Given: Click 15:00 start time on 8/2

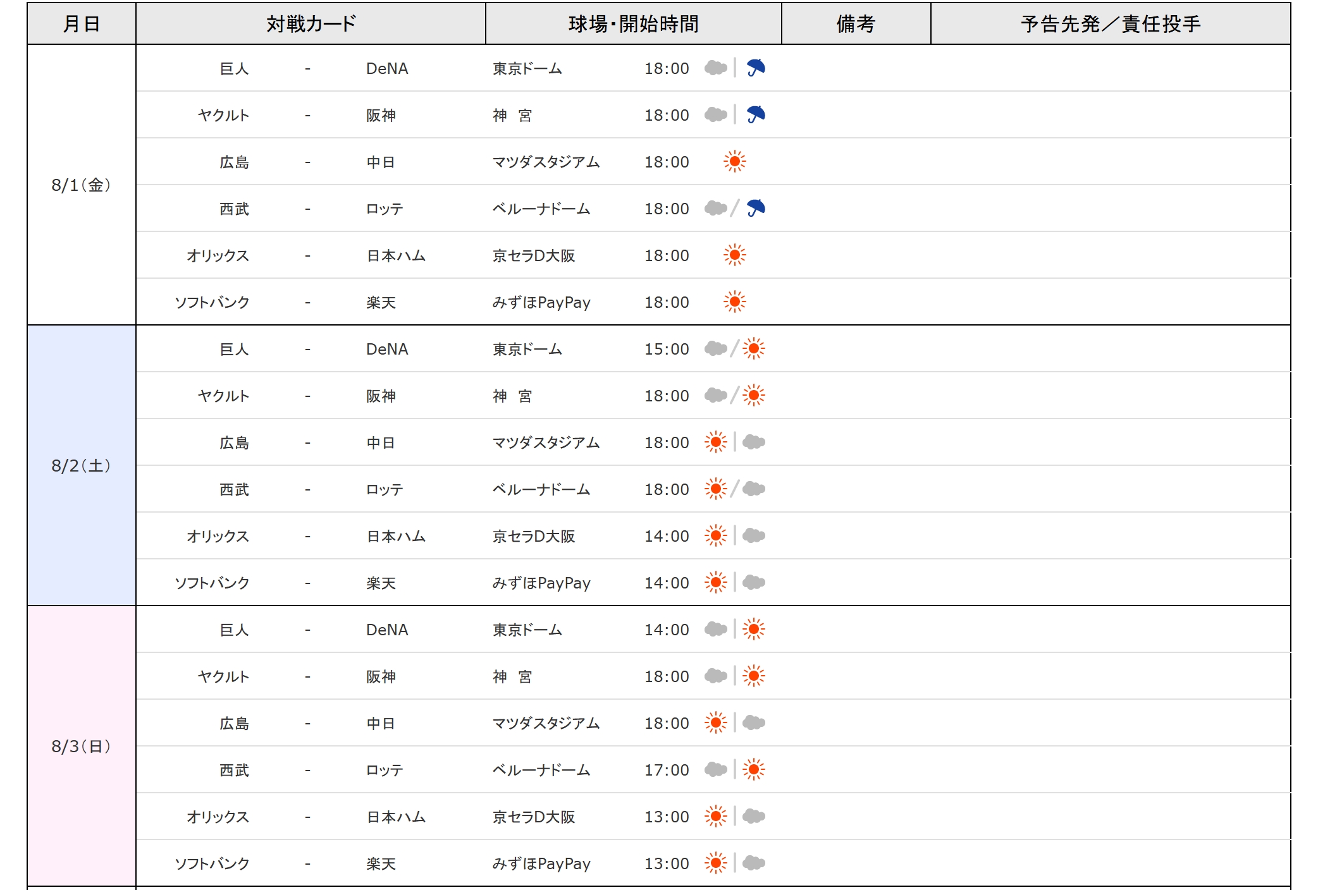Looking at the screenshot, I should [667, 349].
